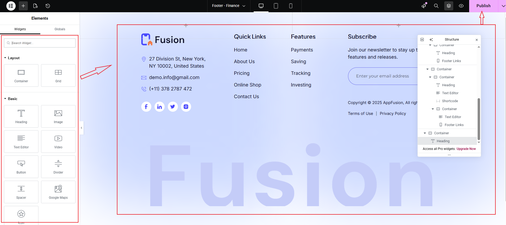Click the Subscribe heading
This screenshot has width=506, height=225.
pyautogui.click(x=362, y=37)
